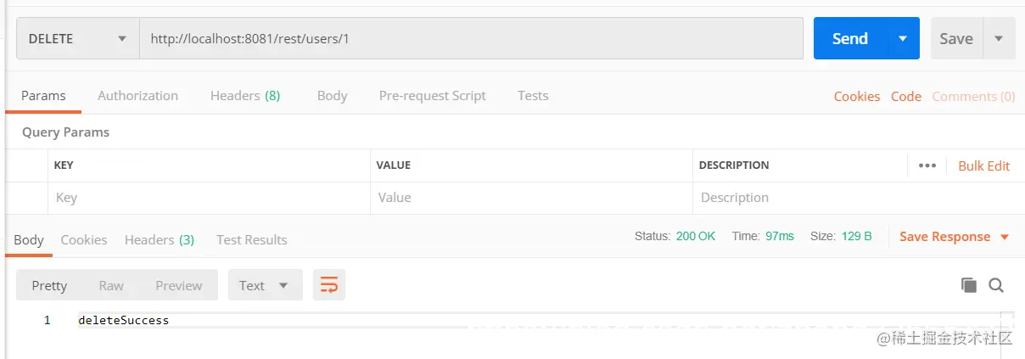This screenshot has width=1025, height=359.
Task: Click the request URL field
Action: click(x=471, y=39)
